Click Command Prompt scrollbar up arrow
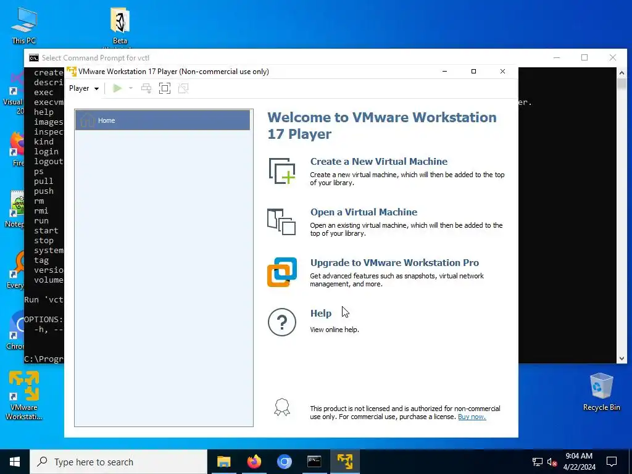 click(x=622, y=73)
